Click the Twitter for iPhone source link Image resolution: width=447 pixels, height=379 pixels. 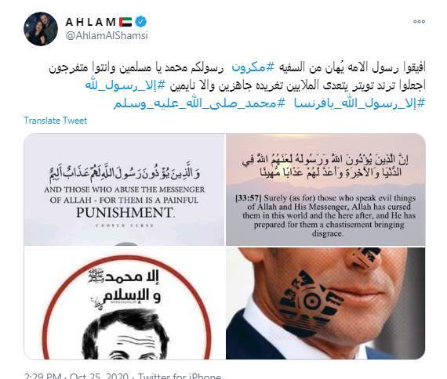click(180, 376)
